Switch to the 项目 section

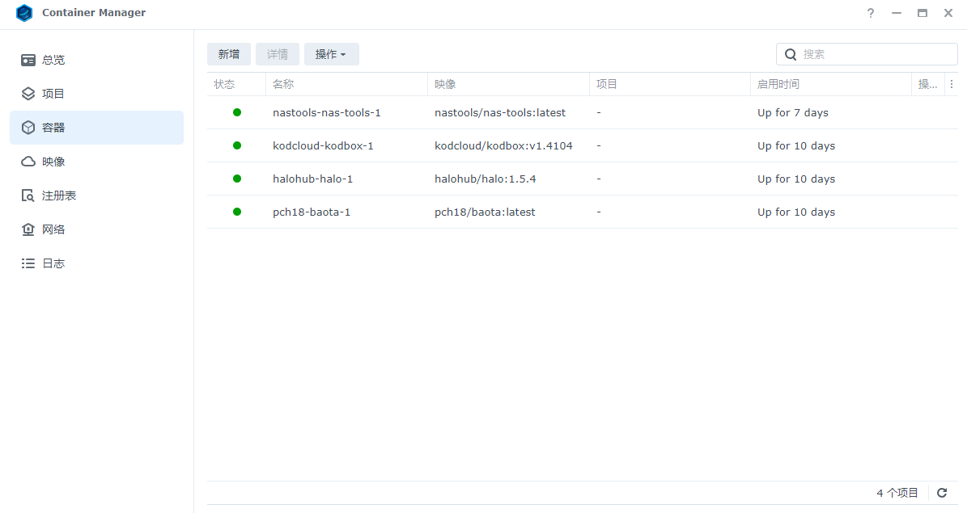(97, 94)
